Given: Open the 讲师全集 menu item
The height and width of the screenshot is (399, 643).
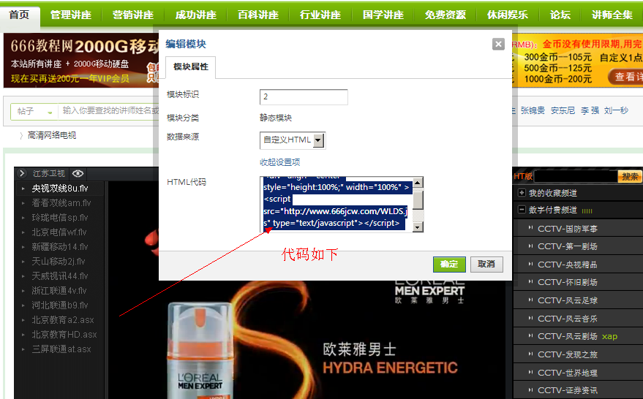Looking at the screenshot, I should click(x=612, y=15).
